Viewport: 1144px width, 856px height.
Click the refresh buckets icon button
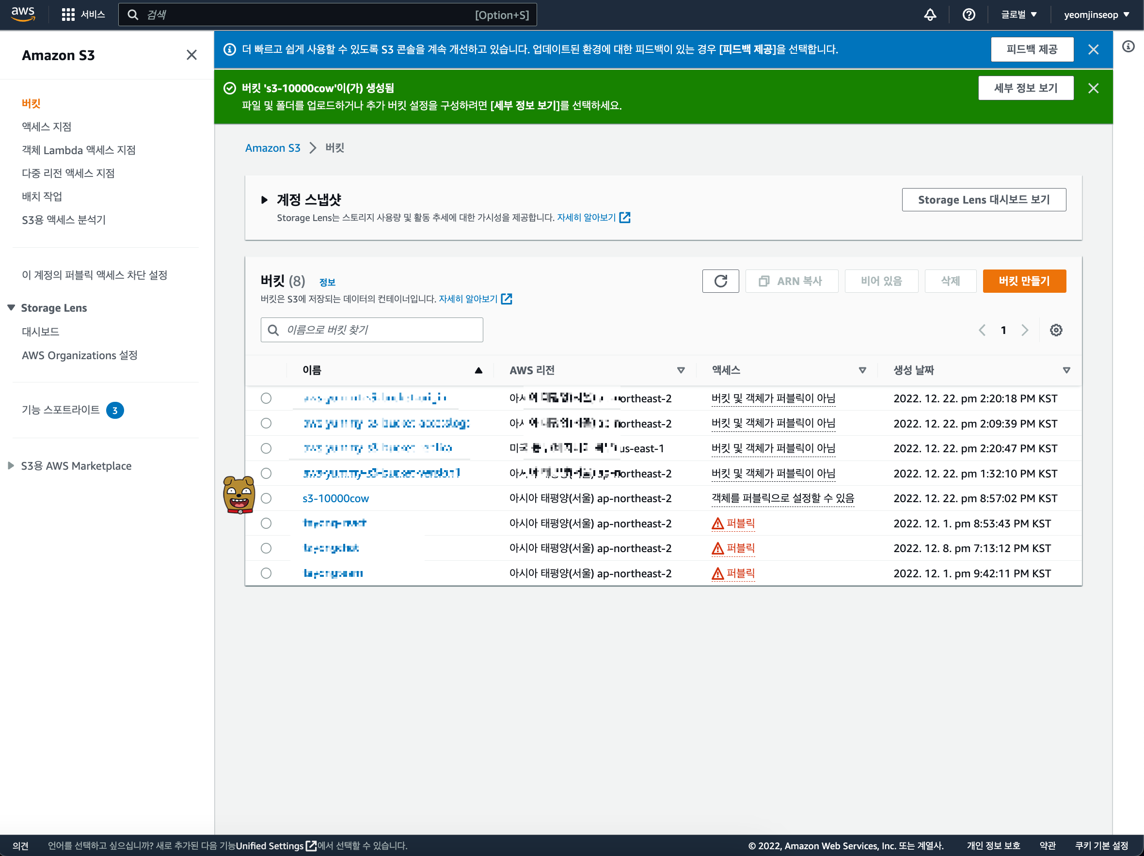tap(720, 281)
